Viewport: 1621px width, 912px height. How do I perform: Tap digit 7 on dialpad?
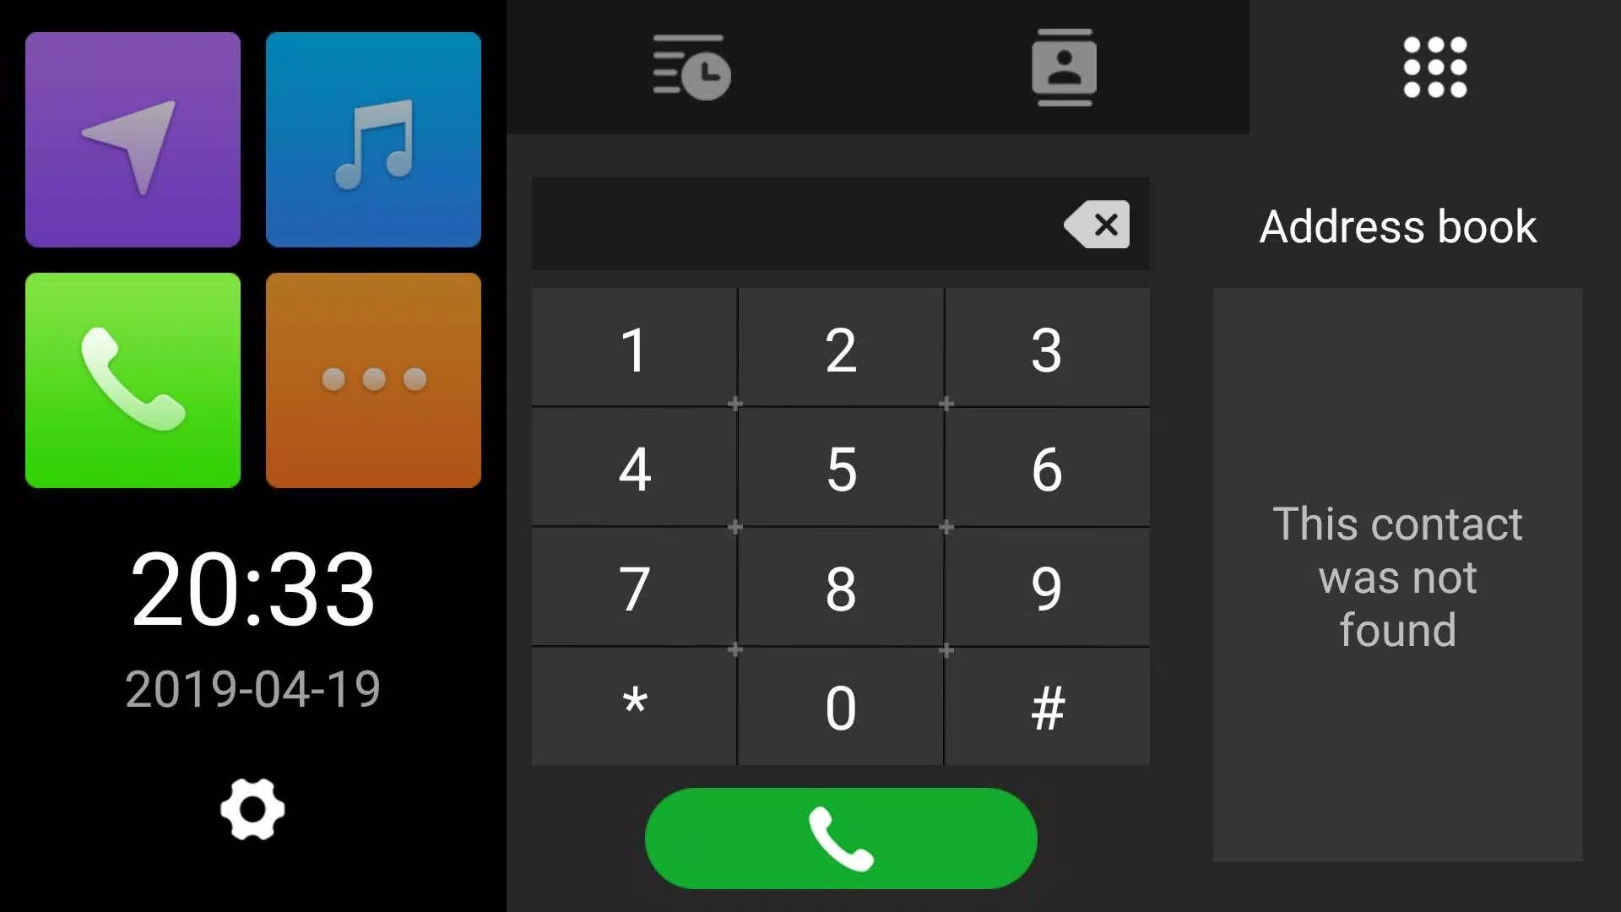point(632,588)
